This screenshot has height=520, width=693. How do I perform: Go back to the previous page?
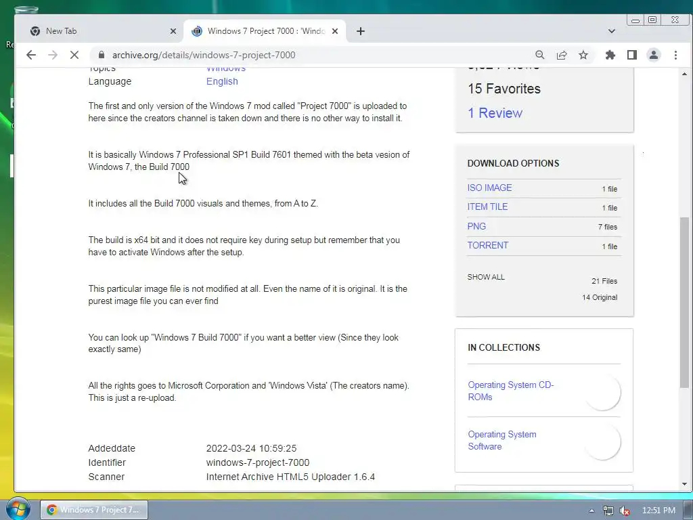point(31,55)
